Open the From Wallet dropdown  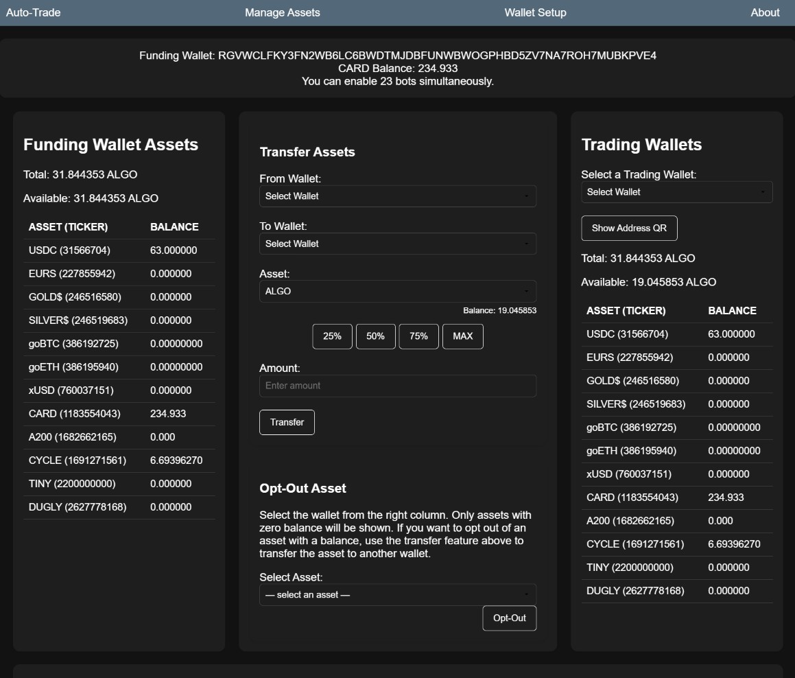pyautogui.click(x=398, y=196)
